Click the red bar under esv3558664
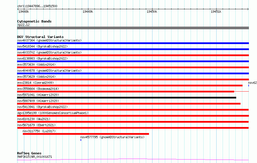This screenshot has width=257, height=163. [126, 92]
